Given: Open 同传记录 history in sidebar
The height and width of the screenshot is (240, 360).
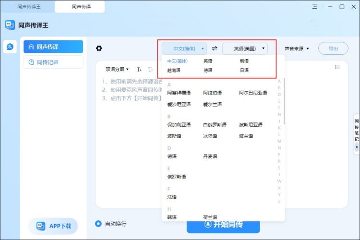Looking at the screenshot, I should (53, 62).
